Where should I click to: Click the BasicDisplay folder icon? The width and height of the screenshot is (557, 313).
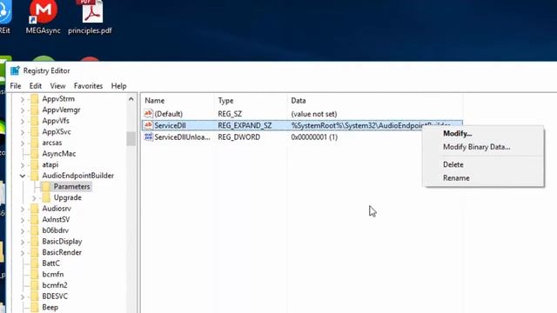pyautogui.click(x=35, y=242)
